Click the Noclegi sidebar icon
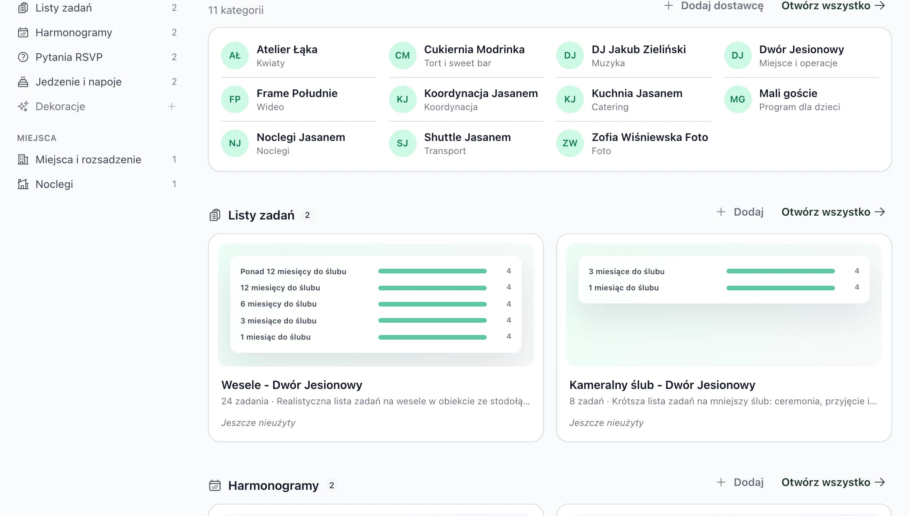 pyautogui.click(x=23, y=184)
